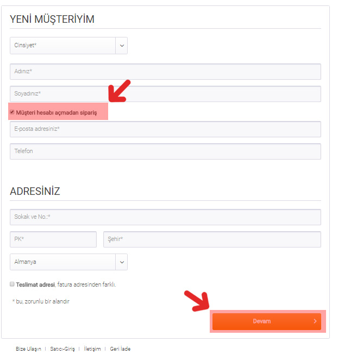Open the 'Bize Ulaşın' footer link
The width and height of the screenshot is (338, 361).
[x=28, y=349]
